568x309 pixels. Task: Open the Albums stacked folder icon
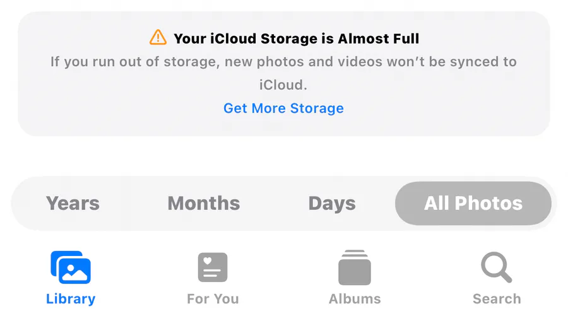[x=355, y=267]
